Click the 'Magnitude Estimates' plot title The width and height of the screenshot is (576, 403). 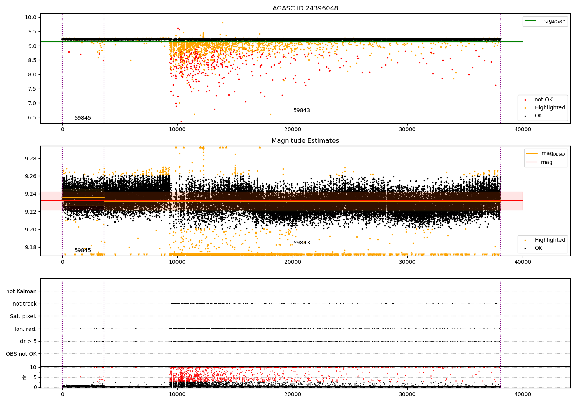[305, 141]
